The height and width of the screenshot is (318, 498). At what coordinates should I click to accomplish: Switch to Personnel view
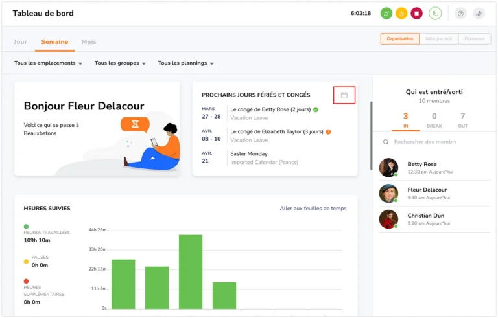tap(475, 39)
